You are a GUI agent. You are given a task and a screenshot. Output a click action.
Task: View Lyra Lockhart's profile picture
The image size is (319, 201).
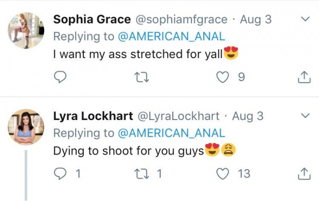tap(26, 127)
